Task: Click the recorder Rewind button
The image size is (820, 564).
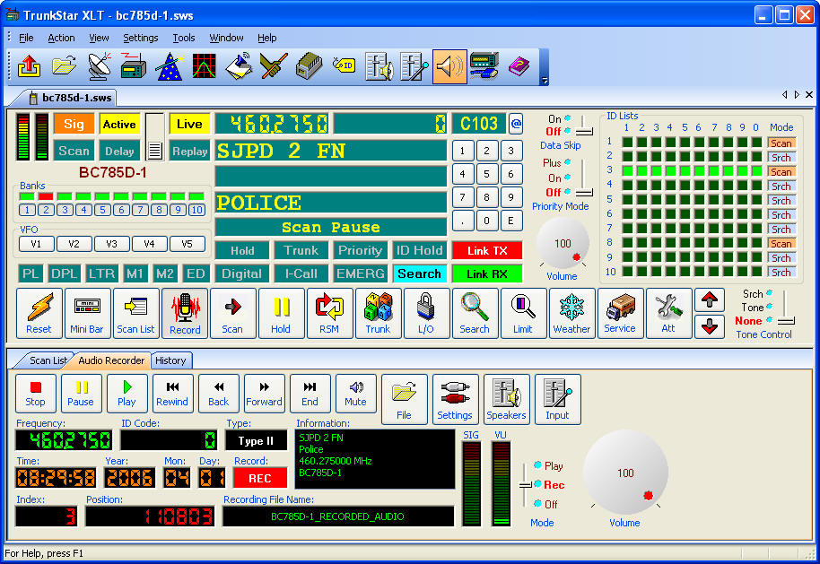Action: [172, 394]
